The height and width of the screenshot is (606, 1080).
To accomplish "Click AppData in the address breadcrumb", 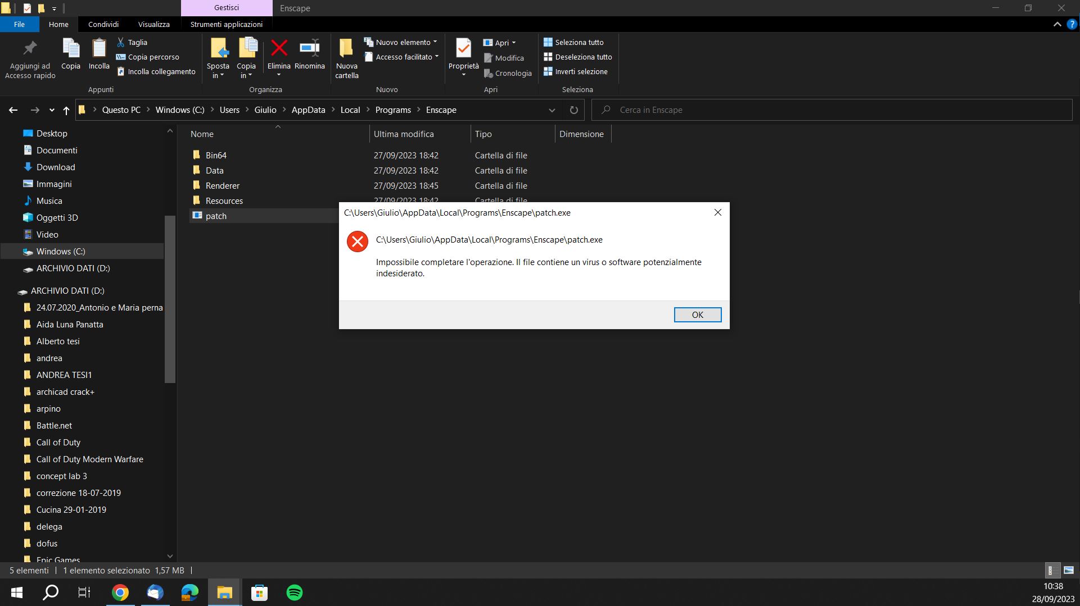I will click(308, 110).
